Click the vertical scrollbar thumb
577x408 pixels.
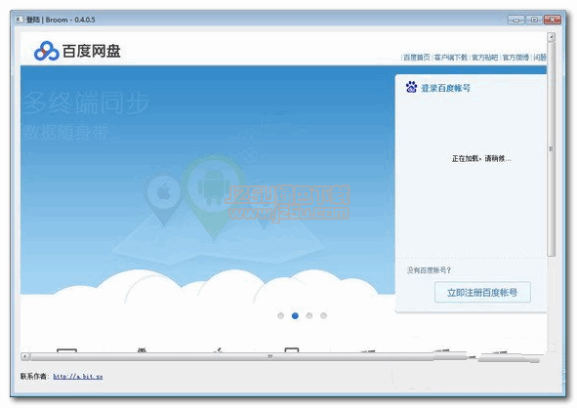pyautogui.click(x=551, y=149)
